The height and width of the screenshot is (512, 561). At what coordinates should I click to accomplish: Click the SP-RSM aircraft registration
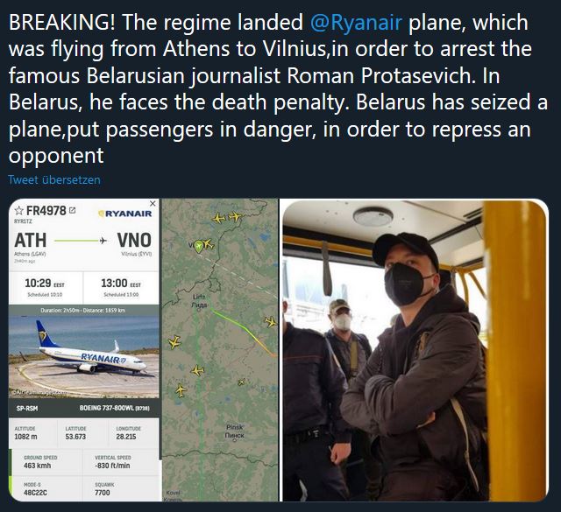click(x=29, y=407)
